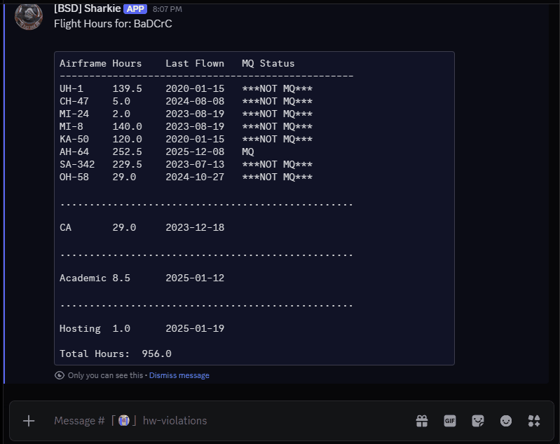This screenshot has height=444, width=560.
Task: Click the Academic 8.5 hours row
Action: (142, 278)
